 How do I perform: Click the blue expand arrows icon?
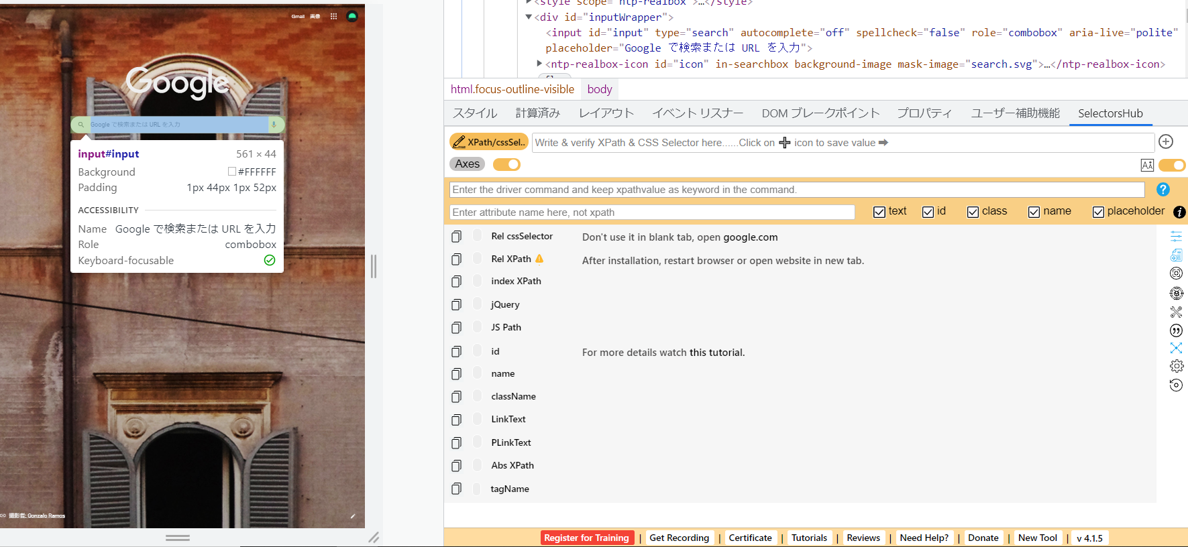(1176, 348)
